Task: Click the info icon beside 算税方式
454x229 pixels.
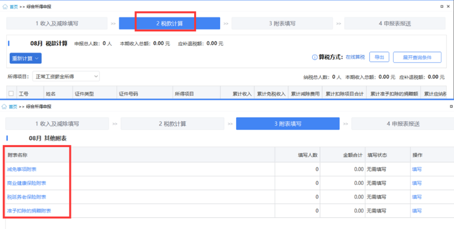Action: 314,57
